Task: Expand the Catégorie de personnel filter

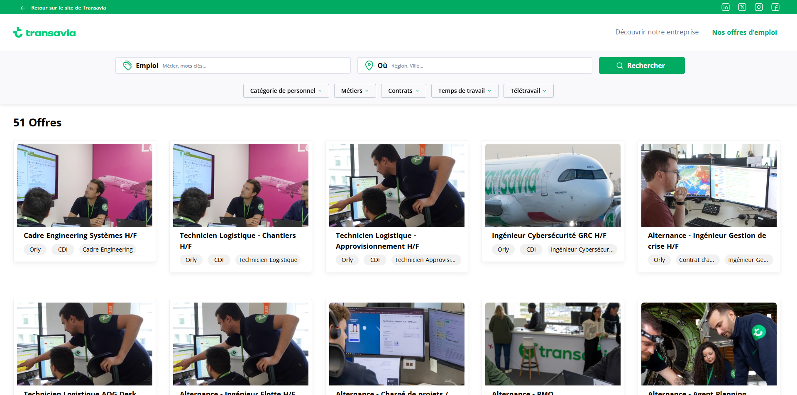Action: pyautogui.click(x=286, y=91)
